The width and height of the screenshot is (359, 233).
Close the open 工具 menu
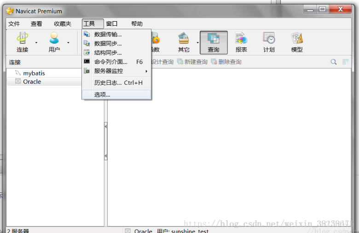93,23
